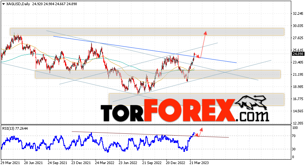Select the RSI 30 level label
Screen dimensions: 306x167
(x=293, y=149)
